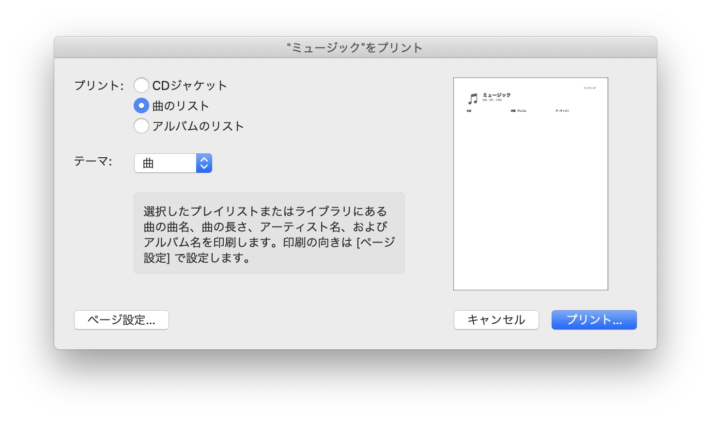The width and height of the screenshot is (711, 421).
Task: Click the print preview page thumbnail
Action: tap(531, 184)
